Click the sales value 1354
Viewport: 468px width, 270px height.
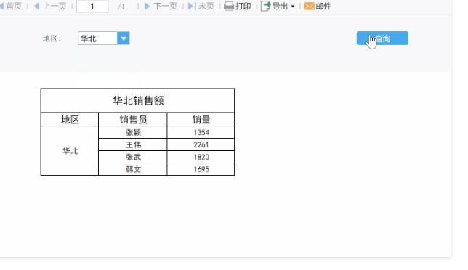click(x=201, y=132)
